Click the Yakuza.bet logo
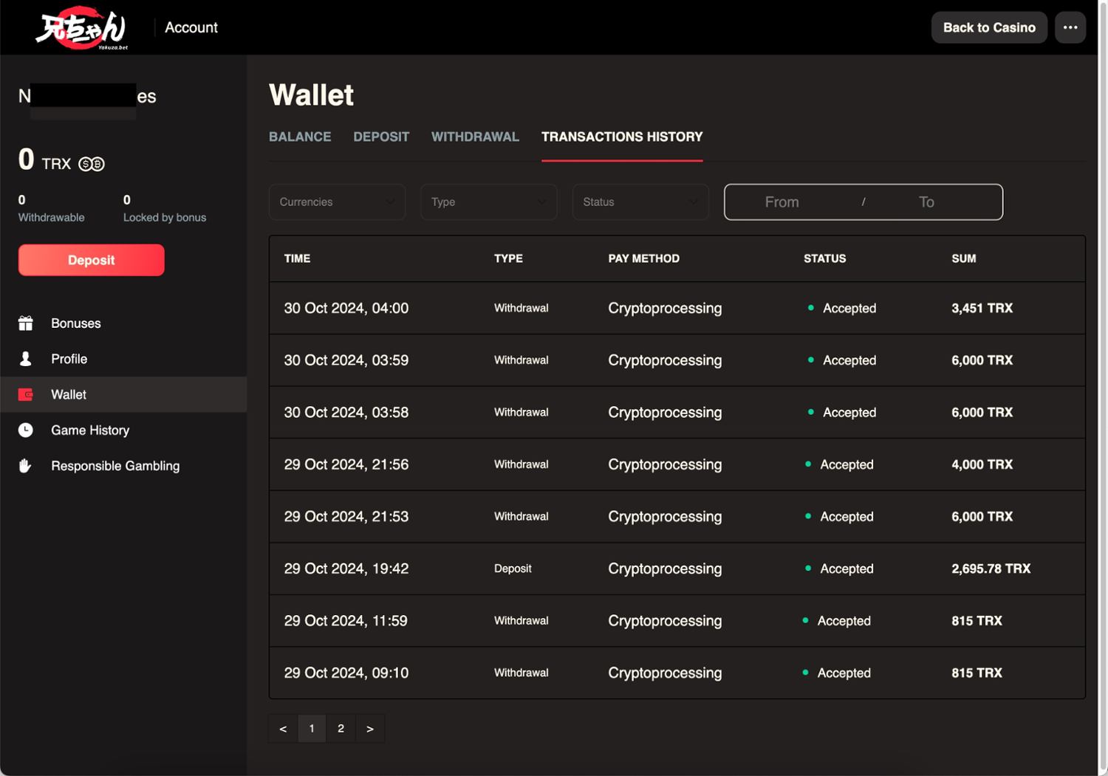The width and height of the screenshot is (1108, 776). pos(81,28)
